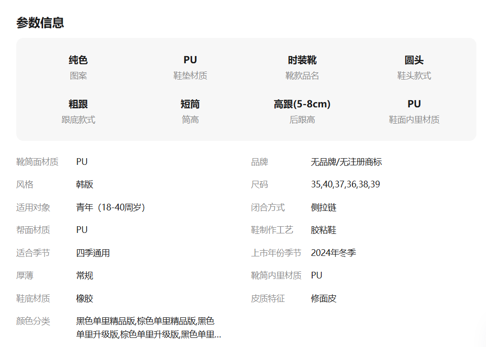Click the 圆头 toe style value
This screenshot has width=486, height=347.
pyautogui.click(x=414, y=60)
